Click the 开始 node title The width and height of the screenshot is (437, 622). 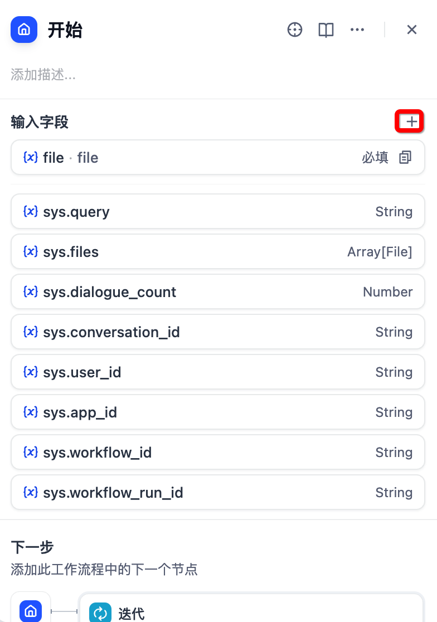point(65,30)
